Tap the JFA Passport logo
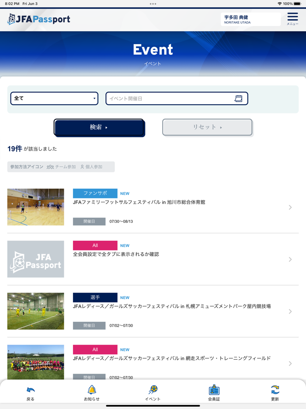 coord(39,19)
